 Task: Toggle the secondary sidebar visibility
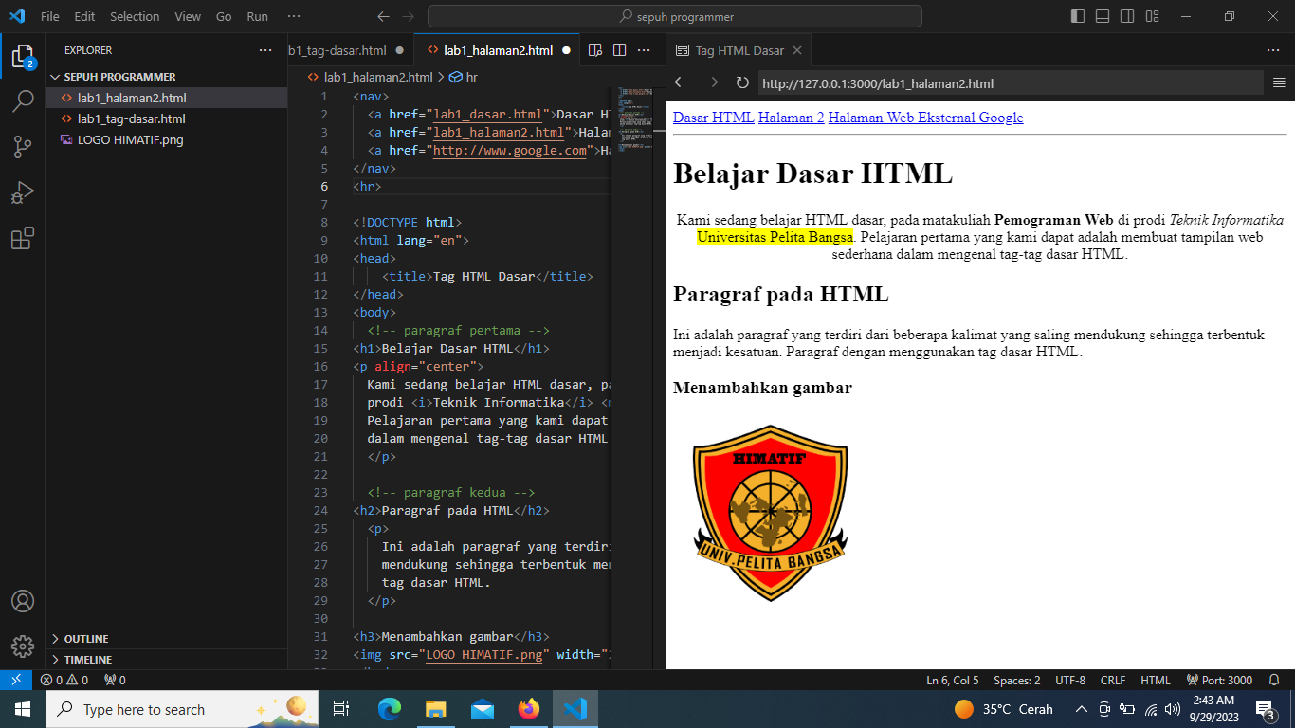(1126, 16)
